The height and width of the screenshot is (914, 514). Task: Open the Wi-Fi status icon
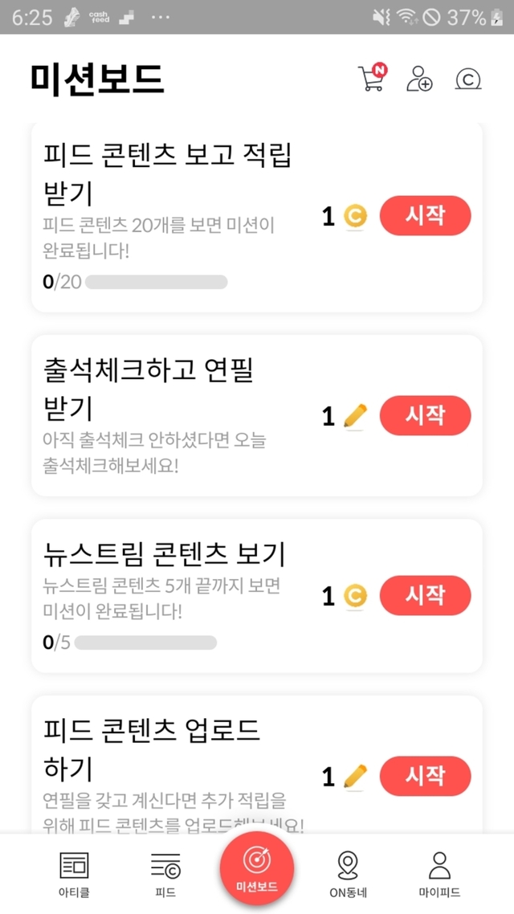409,17
